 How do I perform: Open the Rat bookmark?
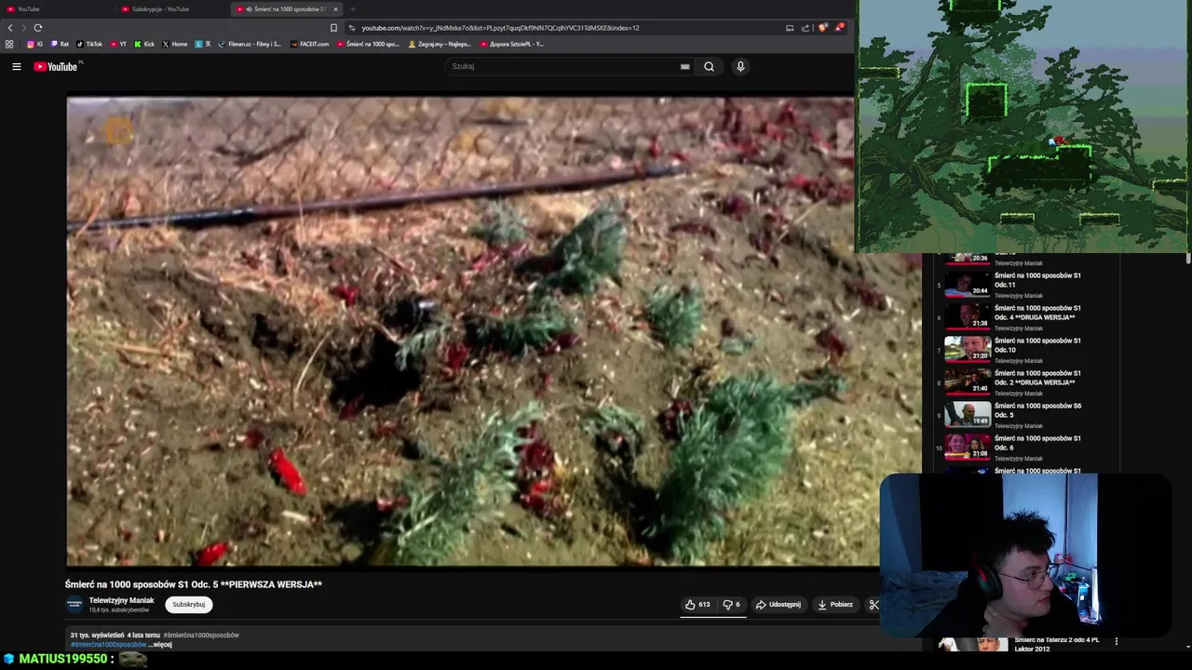60,44
